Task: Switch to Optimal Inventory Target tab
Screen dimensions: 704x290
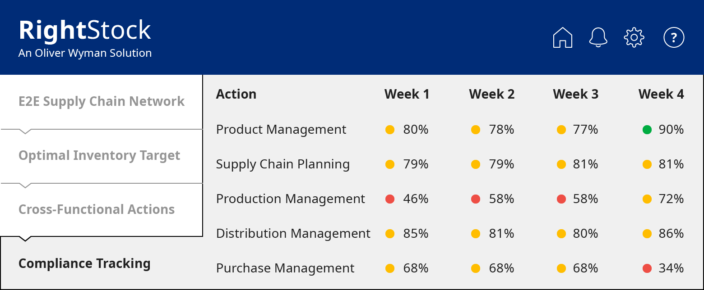Action: (x=99, y=155)
